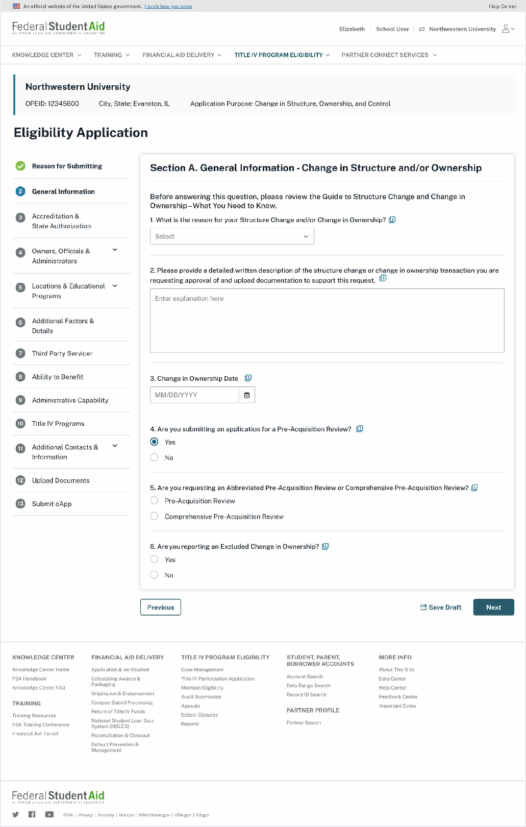Image resolution: width=526 pixels, height=827 pixels.
Task: Expand Owners, Officials & Administrators section
Action: coord(115,250)
